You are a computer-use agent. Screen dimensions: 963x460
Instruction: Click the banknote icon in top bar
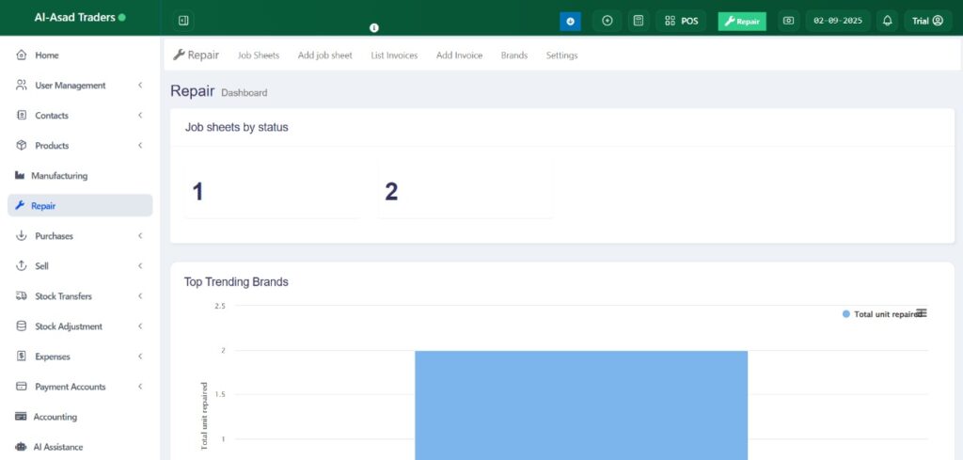788,21
